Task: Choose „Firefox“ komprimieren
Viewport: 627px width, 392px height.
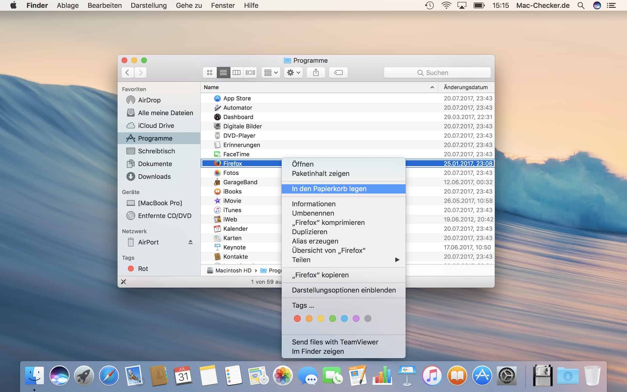Action: tap(344, 222)
